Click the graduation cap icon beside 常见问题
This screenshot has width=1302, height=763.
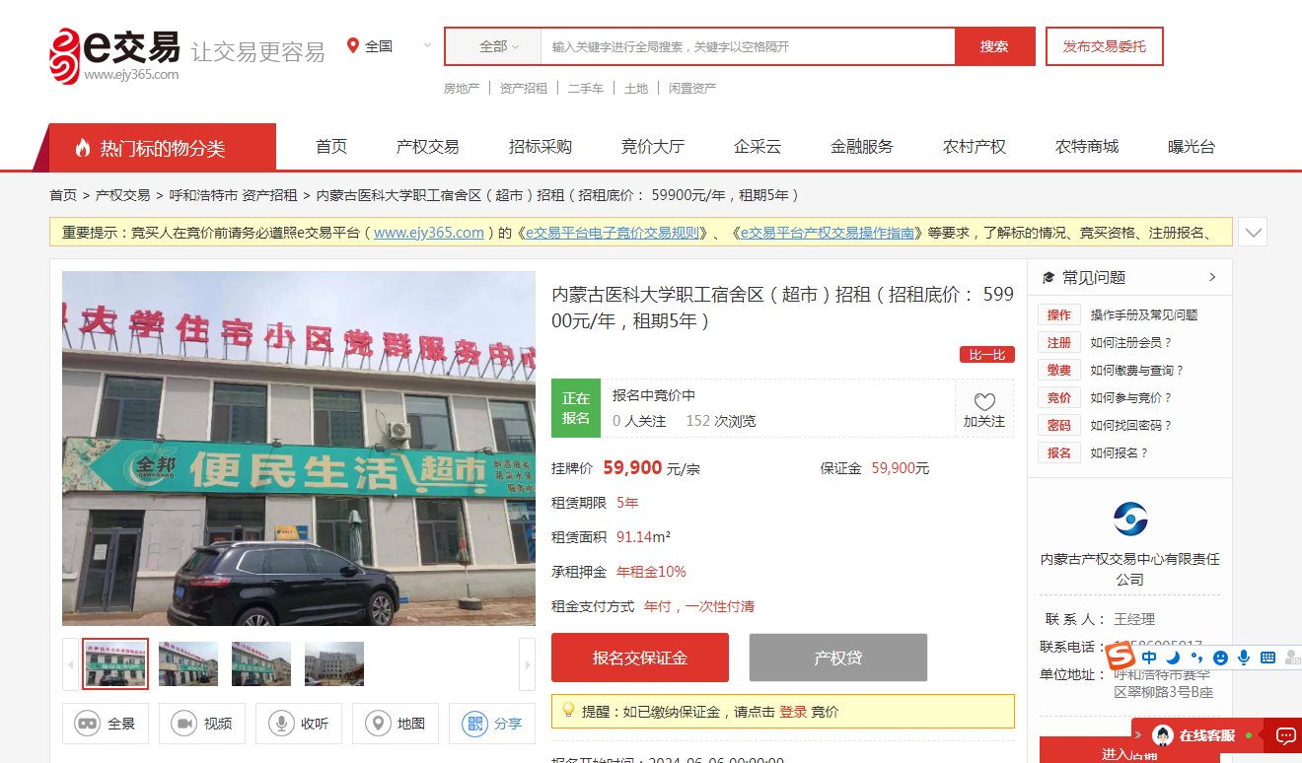1049,278
